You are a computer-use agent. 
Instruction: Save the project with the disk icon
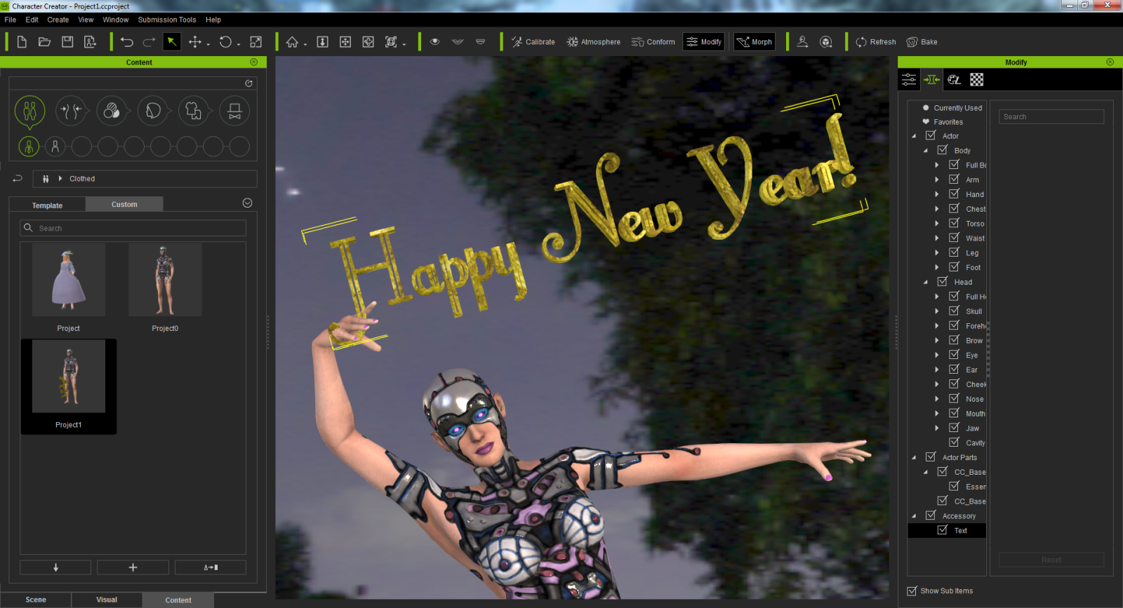click(x=67, y=42)
